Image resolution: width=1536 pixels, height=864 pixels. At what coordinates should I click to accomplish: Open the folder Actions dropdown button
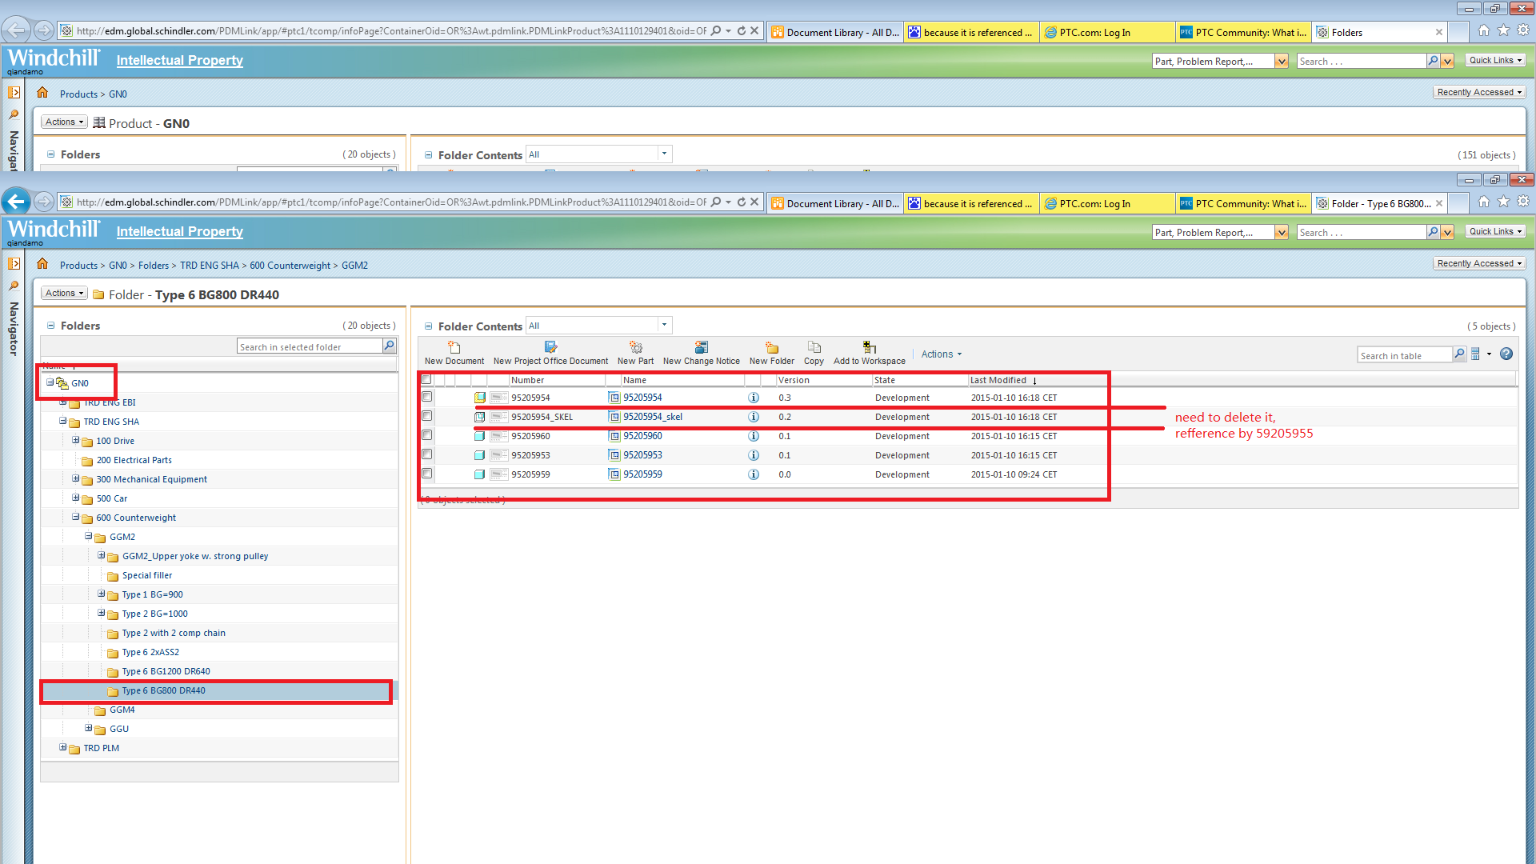pos(64,293)
